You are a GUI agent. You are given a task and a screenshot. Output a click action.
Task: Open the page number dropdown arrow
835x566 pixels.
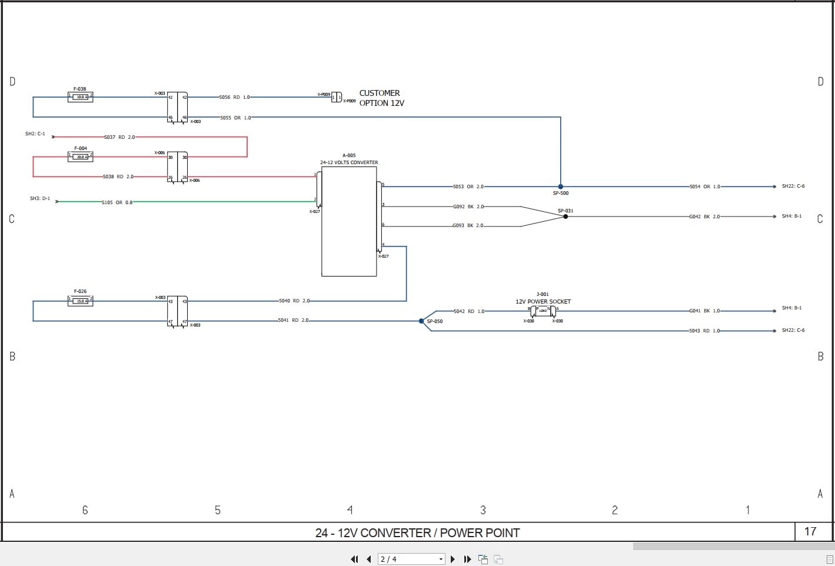click(441, 559)
